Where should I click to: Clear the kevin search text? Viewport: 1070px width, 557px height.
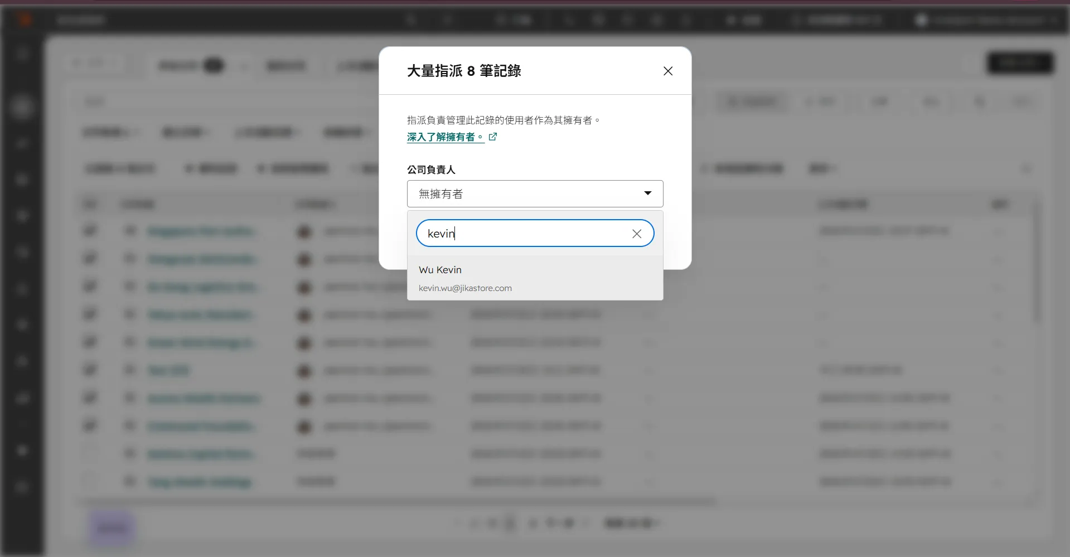[x=637, y=234]
